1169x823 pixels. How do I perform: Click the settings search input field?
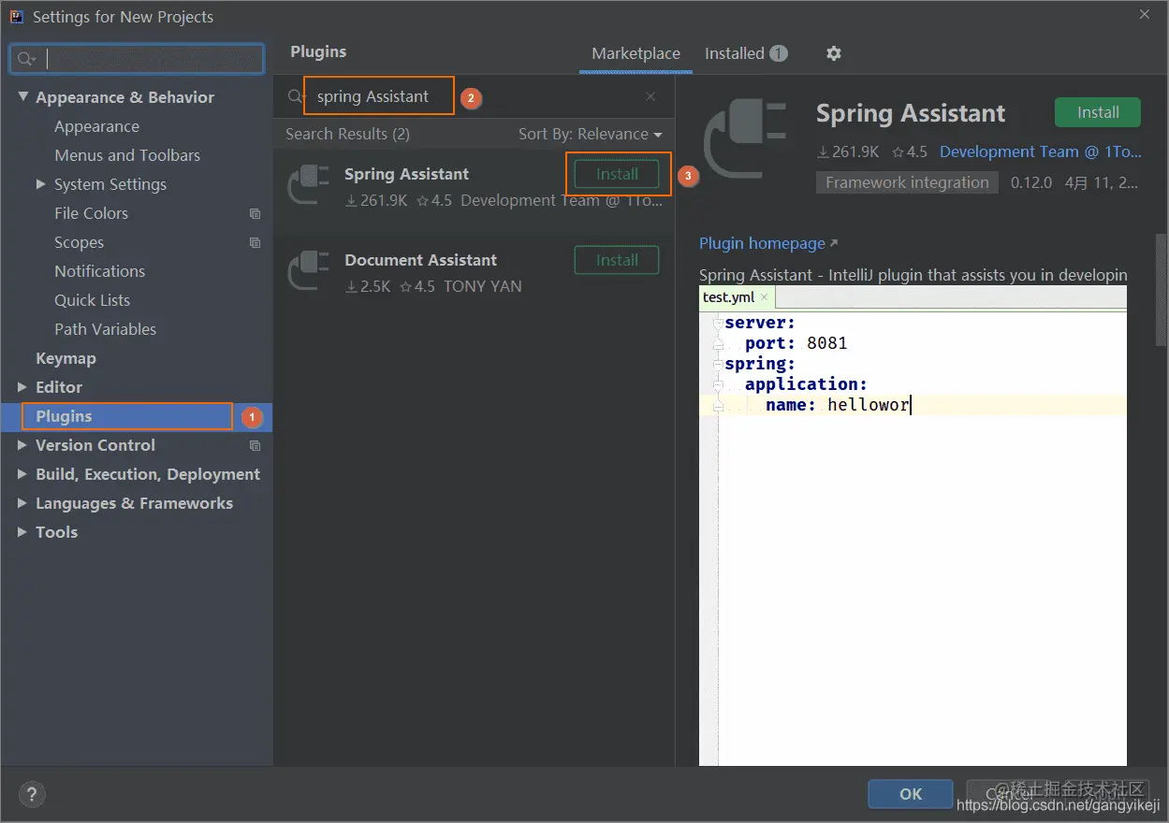pyautogui.click(x=137, y=59)
